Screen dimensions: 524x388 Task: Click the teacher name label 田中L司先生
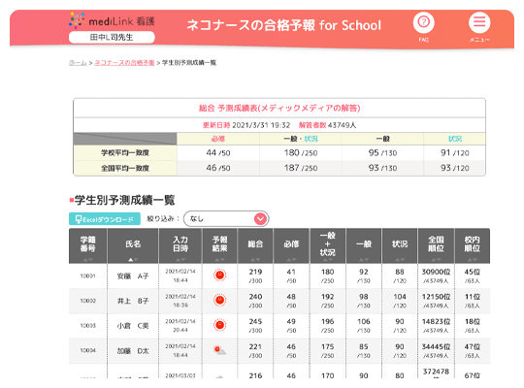(x=112, y=37)
